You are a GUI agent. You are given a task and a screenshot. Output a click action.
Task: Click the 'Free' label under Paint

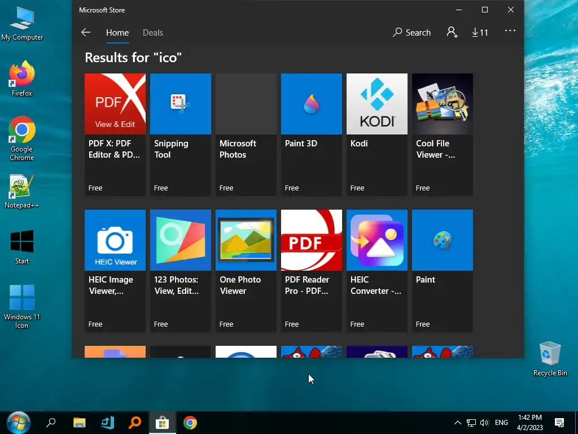[423, 324]
